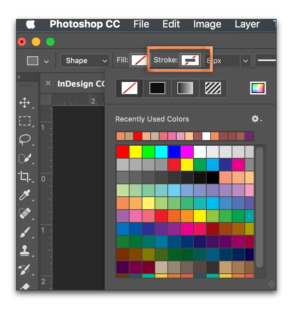
Task: Pick the pure blue swatch in top row
Action: (x=174, y=152)
